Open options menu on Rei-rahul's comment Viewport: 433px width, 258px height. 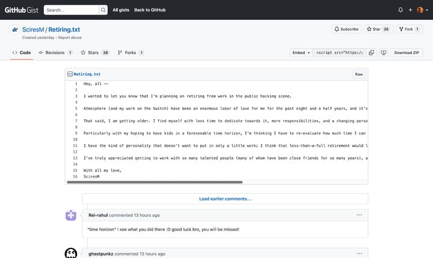(359, 215)
